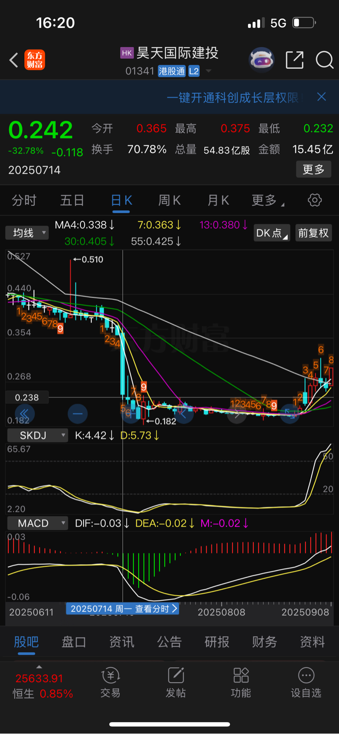
Task: Tap the 恒生 25633.91 index ticker
Action: click(42, 686)
